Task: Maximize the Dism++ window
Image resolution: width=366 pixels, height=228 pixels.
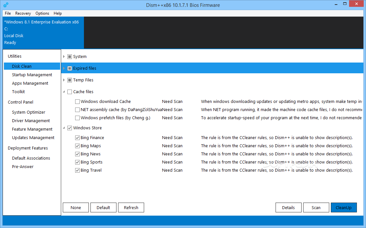Action: tap(345, 4)
